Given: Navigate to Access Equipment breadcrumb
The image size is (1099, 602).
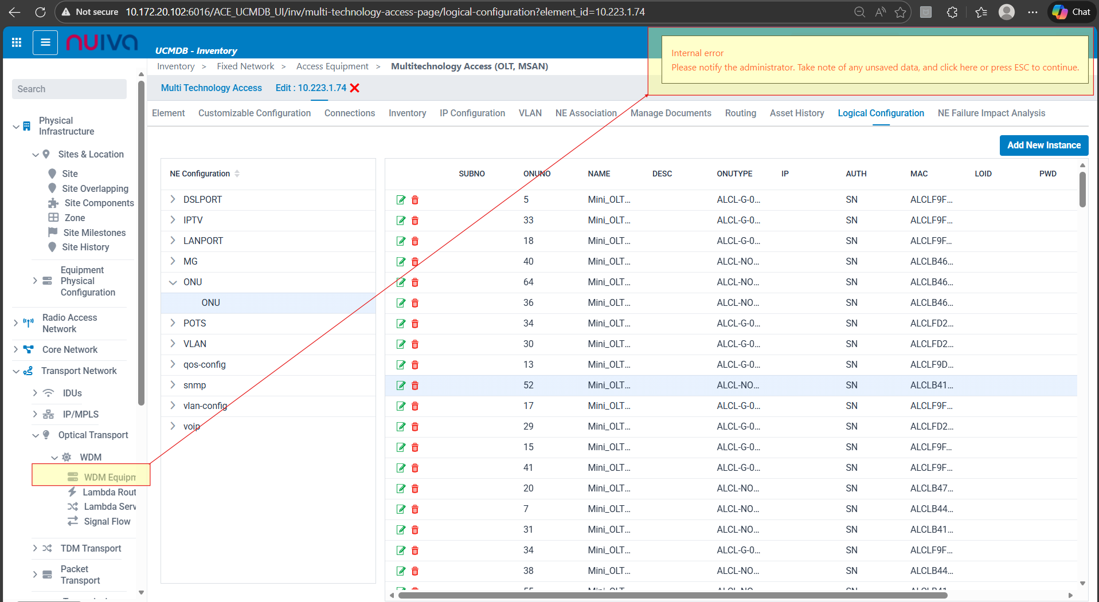Looking at the screenshot, I should click(332, 66).
